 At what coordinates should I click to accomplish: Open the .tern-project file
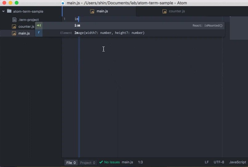(29, 20)
